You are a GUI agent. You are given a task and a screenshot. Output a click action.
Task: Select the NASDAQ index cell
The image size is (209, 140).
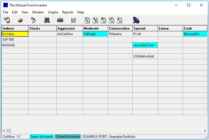click(15, 45)
